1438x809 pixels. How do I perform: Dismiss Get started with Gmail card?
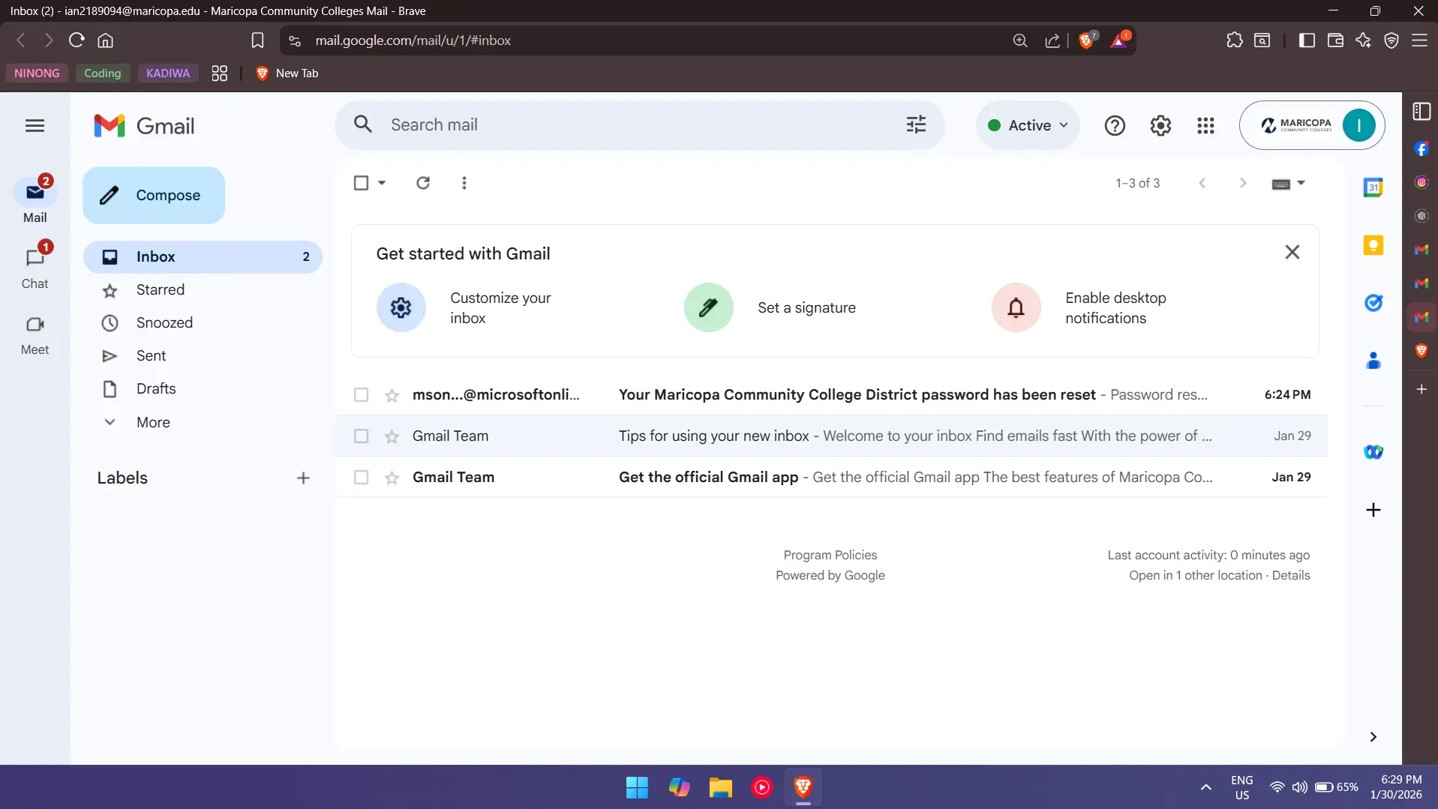click(x=1292, y=252)
